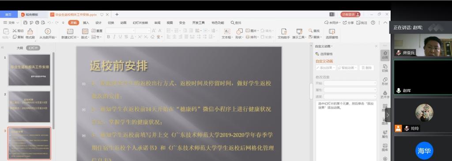Click the 新建幻灯片 new slide icon
452x161 pixels.
pos(70,31)
